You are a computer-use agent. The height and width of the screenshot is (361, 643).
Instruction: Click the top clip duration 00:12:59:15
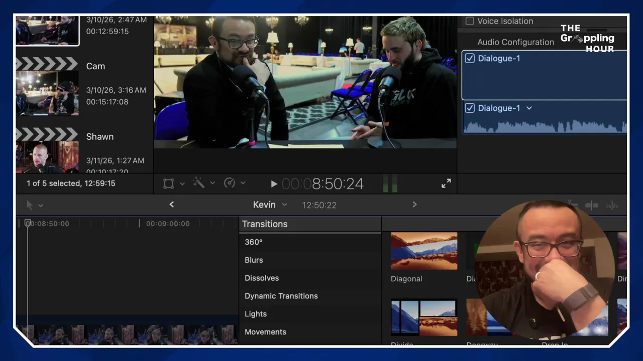point(107,31)
